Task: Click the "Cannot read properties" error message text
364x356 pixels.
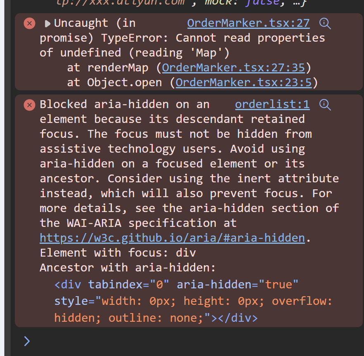Action: 250,38
